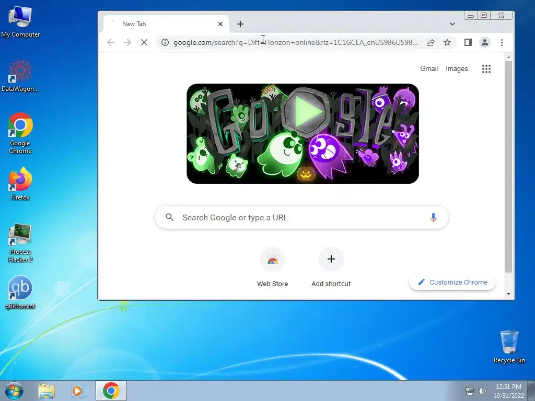The height and width of the screenshot is (401, 535).
Task: Open Google apps grid
Action: tap(486, 69)
